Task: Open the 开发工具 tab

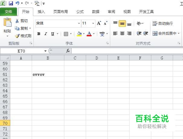Action: (146, 12)
